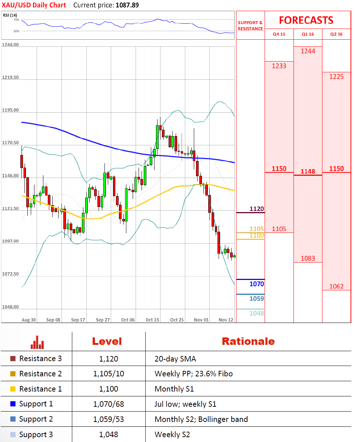Click the Q1 16 low forecast 1083

click(x=308, y=258)
